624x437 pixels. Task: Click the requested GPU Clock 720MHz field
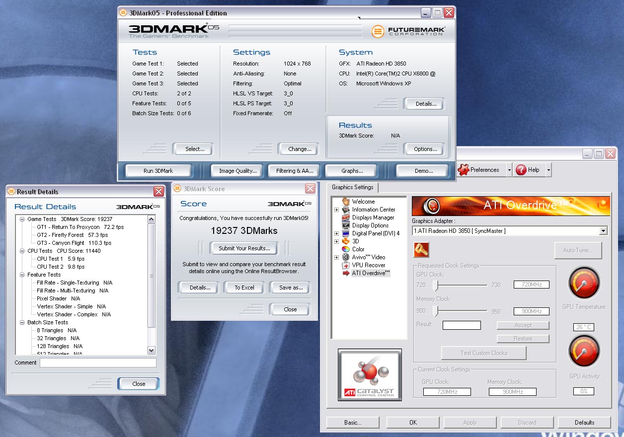point(531,285)
